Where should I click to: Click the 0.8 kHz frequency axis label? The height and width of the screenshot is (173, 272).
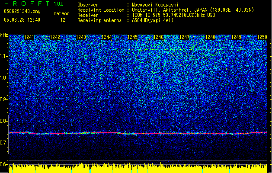(x=3, y=121)
